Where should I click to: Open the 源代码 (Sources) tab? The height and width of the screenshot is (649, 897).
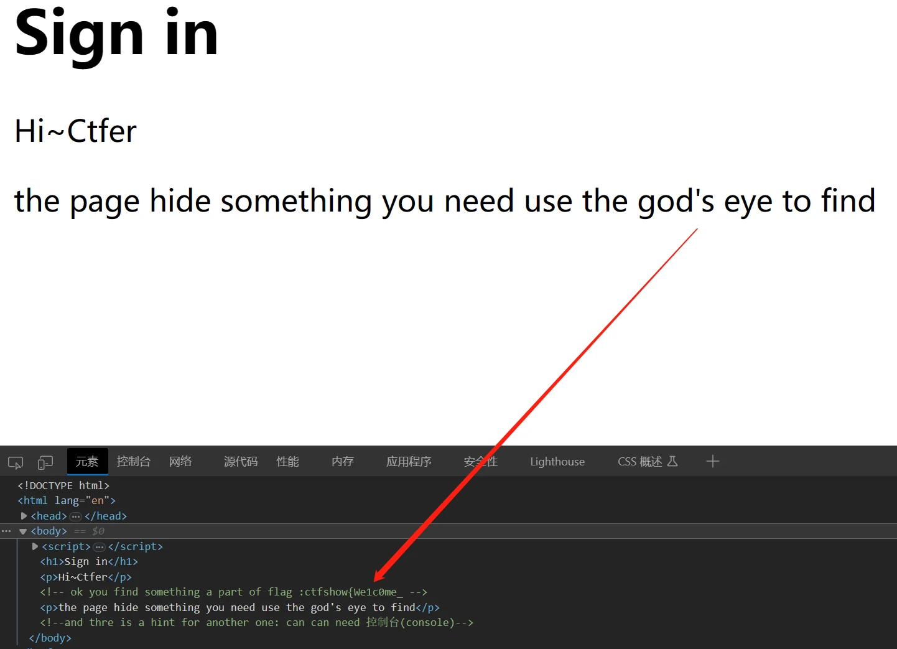[240, 461]
